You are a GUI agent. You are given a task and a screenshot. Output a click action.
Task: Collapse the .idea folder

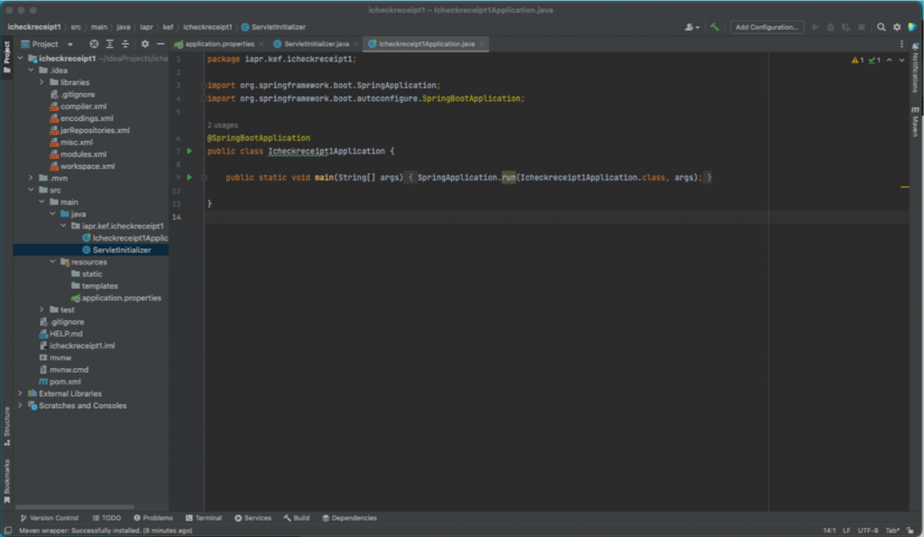(x=32, y=70)
